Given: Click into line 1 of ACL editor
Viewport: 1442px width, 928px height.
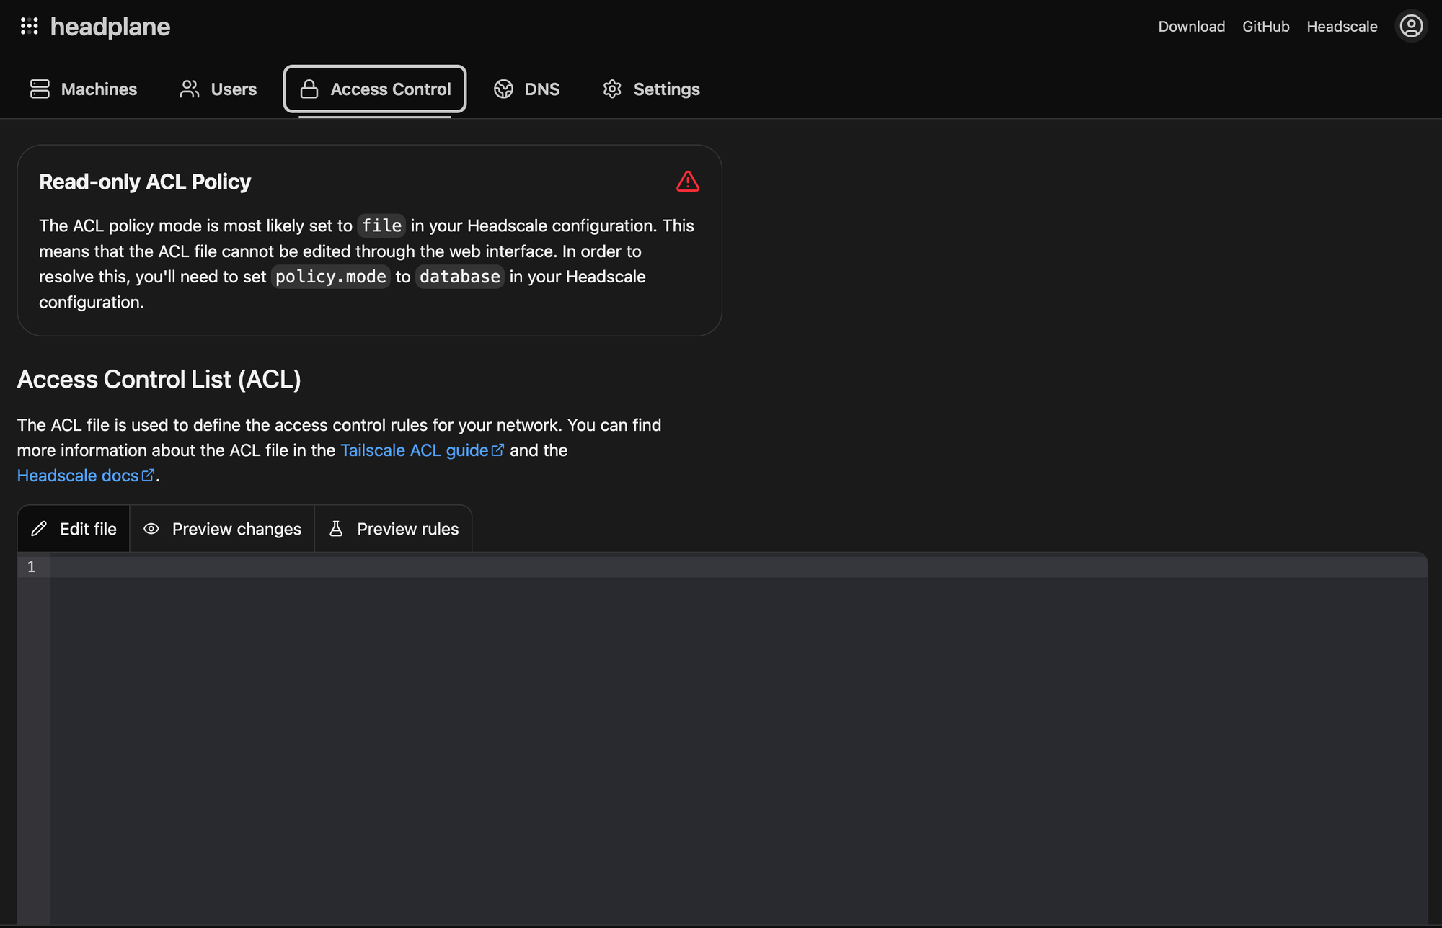Looking at the screenshot, I should click(x=721, y=567).
